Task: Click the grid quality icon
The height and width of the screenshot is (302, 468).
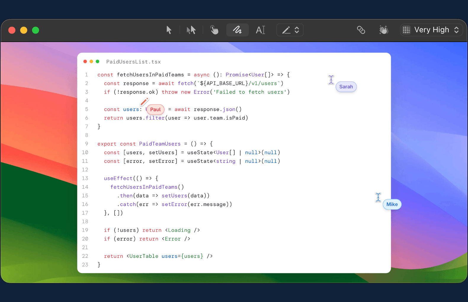Action: pyautogui.click(x=406, y=30)
